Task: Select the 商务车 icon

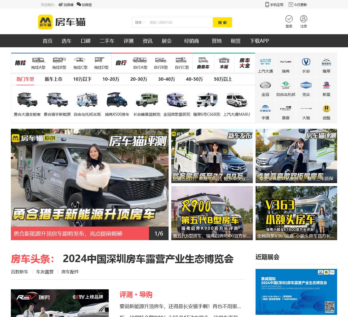Action: pos(203,60)
